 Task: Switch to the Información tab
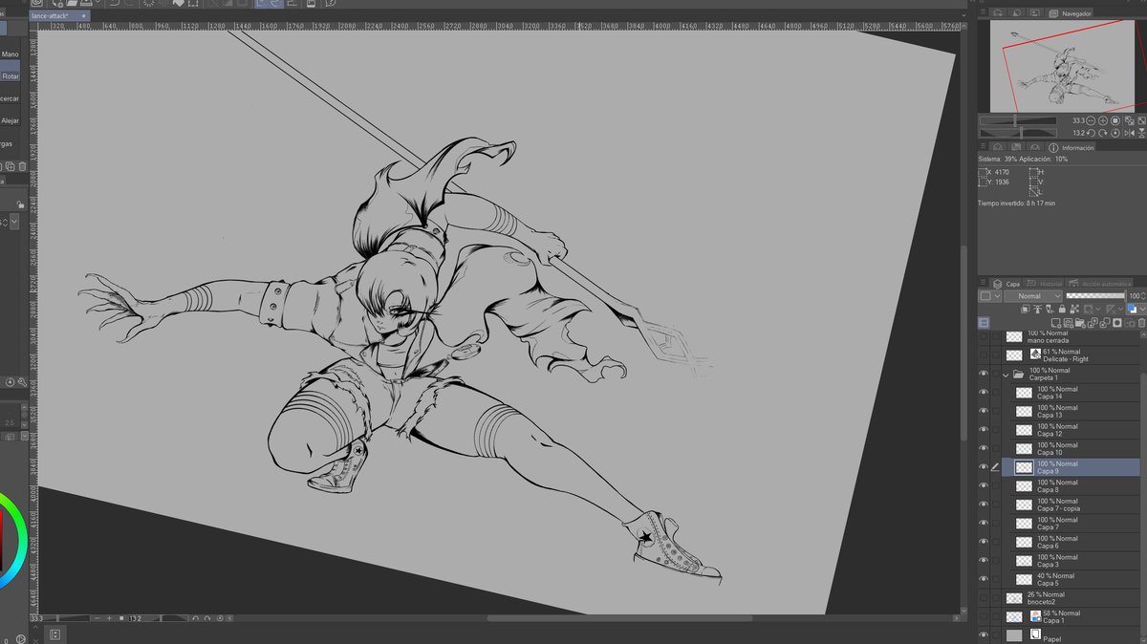pyautogui.click(x=1071, y=148)
